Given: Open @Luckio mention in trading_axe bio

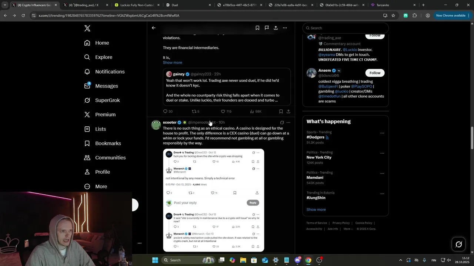Looking at the screenshot, I should [x=350, y=50].
